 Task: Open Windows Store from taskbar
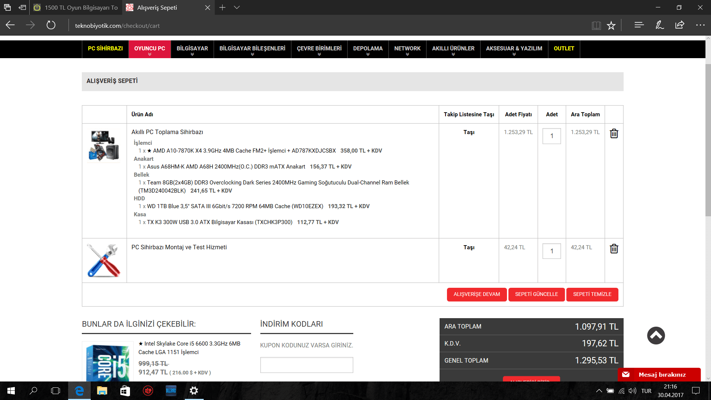[x=125, y=390]
